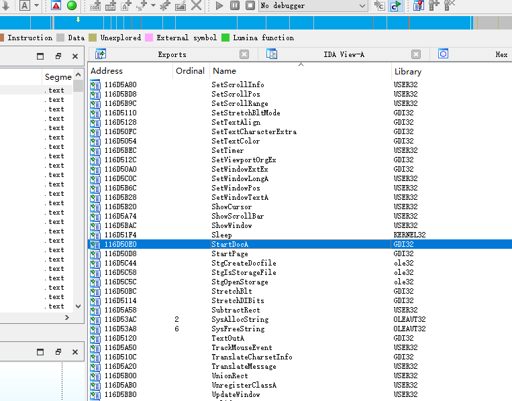512x401 pixels.
Task: Sort imports by Address column header
Action: pos(107,71)
